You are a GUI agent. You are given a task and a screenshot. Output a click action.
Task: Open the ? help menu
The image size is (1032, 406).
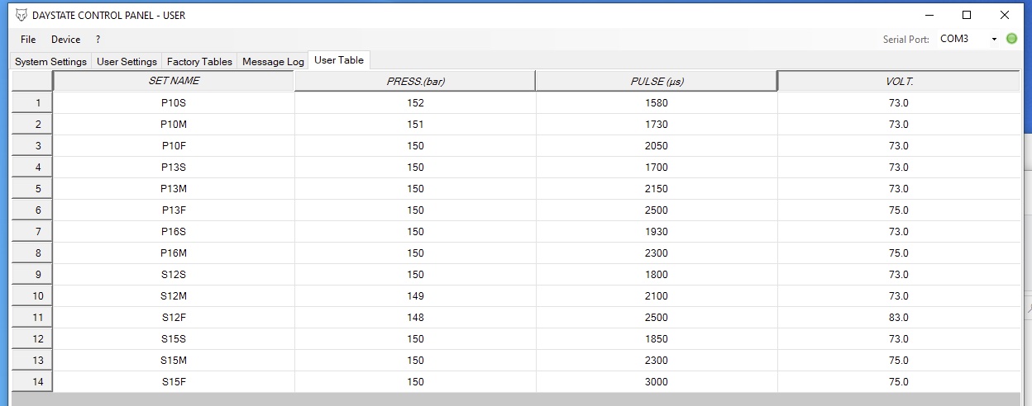coord(98,40)
